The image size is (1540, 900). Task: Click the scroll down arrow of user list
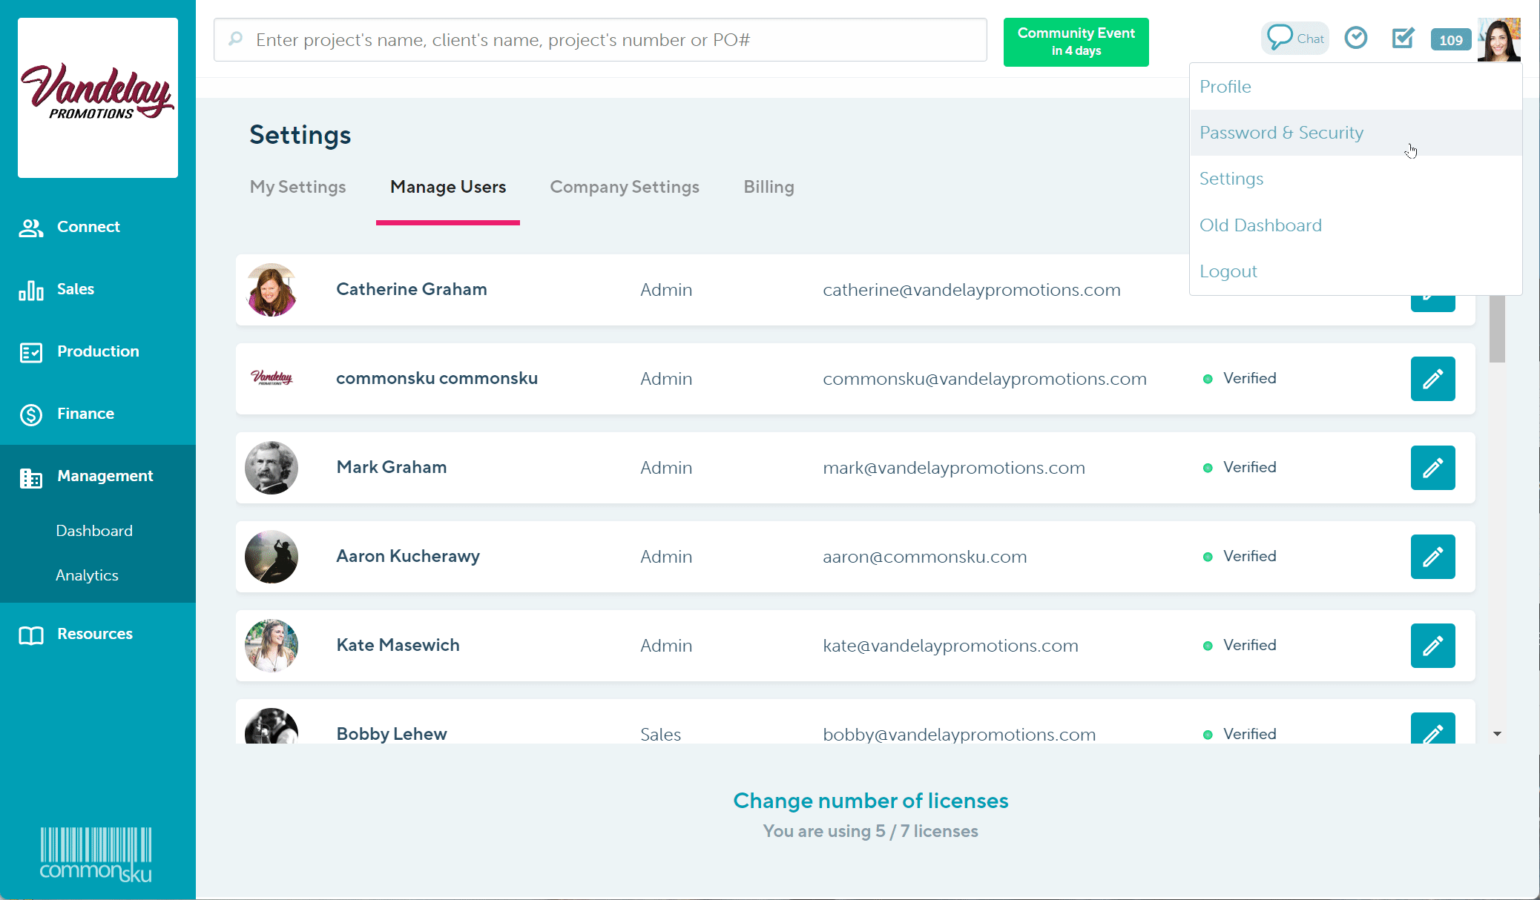click(1497, 734)
